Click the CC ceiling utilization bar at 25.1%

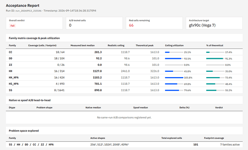(x=174, y=52)
